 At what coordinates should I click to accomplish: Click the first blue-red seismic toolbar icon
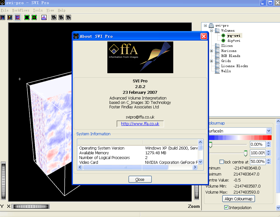pos(3,17)
